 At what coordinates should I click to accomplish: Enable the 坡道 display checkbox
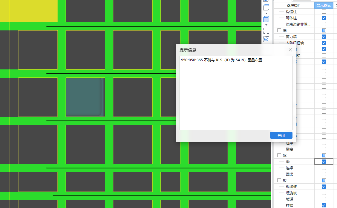324,199
